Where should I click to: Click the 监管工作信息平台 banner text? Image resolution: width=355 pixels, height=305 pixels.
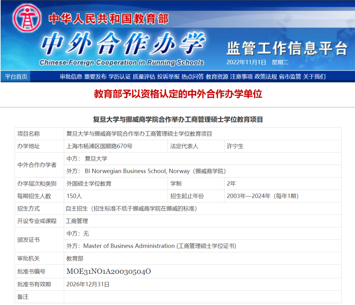(x=287, y=48)
